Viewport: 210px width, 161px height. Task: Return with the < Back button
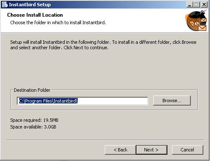pos(120,150)
